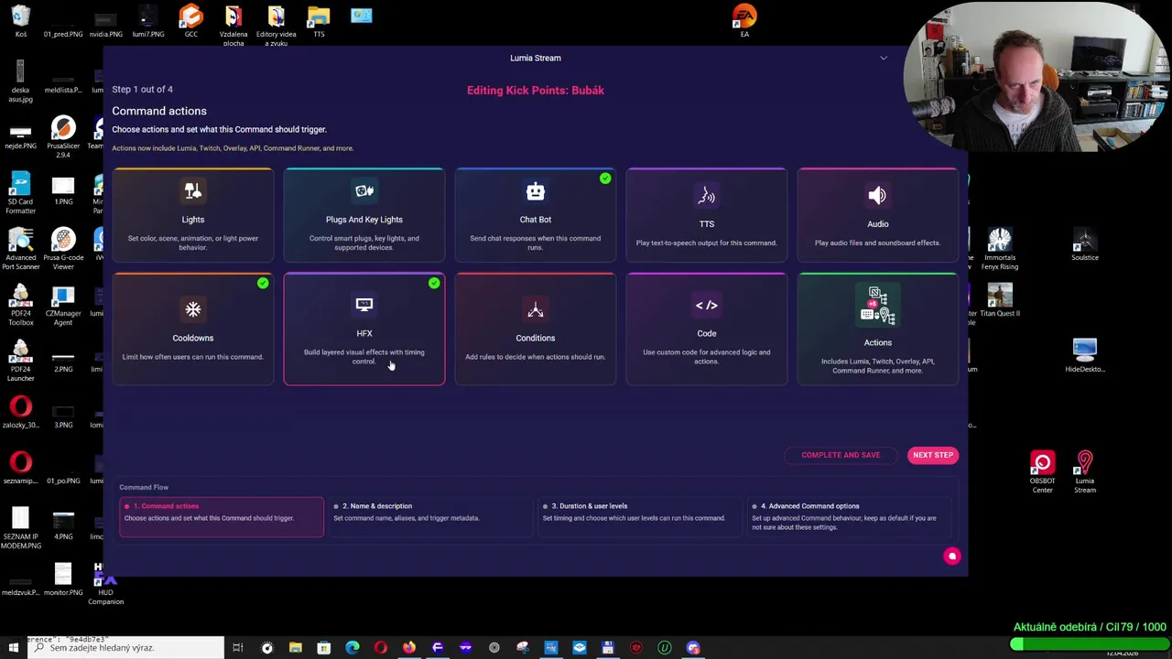Open the Soulstice desktop icon
Screen dimensions: 1172x659
[1085, 244]
